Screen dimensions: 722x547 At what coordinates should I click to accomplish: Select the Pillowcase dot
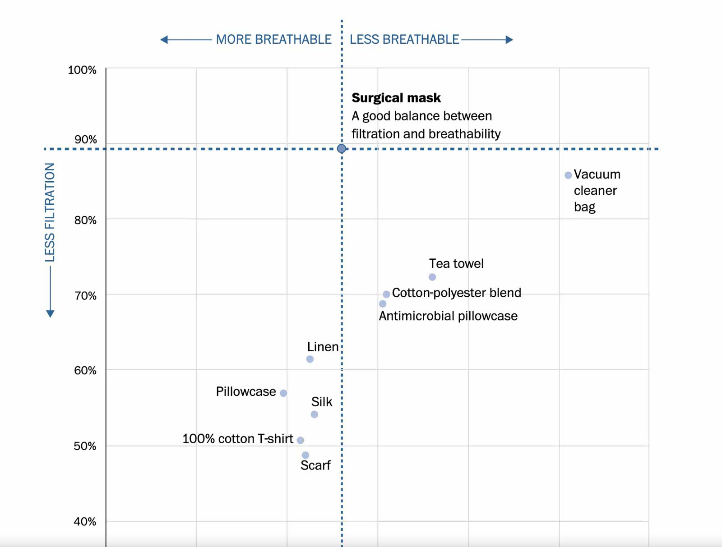pos(283,393)
